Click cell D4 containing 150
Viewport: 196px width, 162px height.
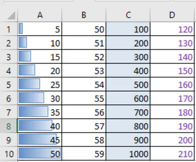click(172, 71)
